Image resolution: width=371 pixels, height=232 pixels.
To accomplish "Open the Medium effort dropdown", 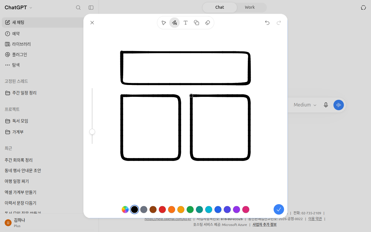I will click(x=305, y=105).
